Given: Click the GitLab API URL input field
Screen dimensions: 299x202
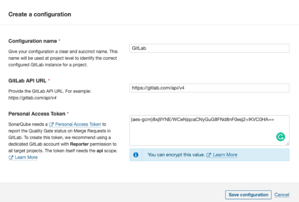Looking at the screenshot, I should (209, 88).
